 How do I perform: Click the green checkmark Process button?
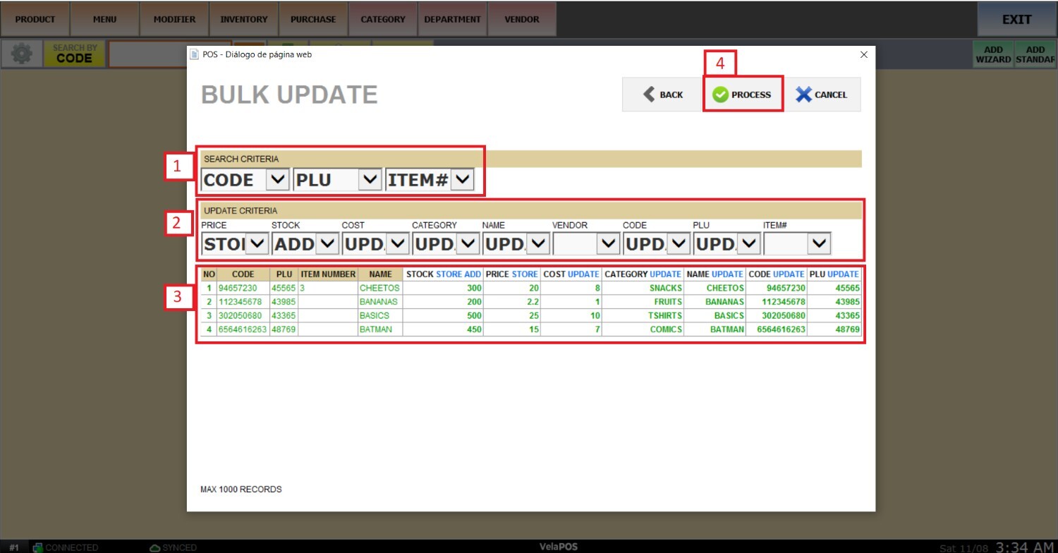click(743, 95)
